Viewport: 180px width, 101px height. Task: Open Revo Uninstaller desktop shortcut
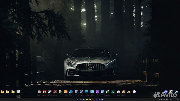point(39,92)
